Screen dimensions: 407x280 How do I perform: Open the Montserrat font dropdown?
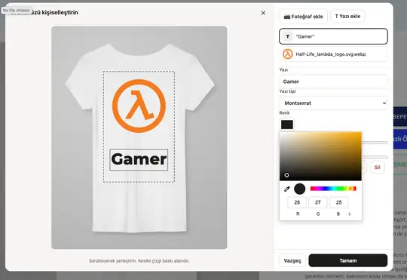click(x=334, y=103)
